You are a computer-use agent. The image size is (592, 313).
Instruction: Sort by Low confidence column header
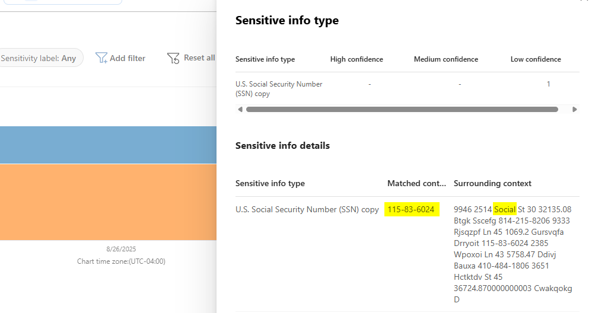click(x=535, y=59)
